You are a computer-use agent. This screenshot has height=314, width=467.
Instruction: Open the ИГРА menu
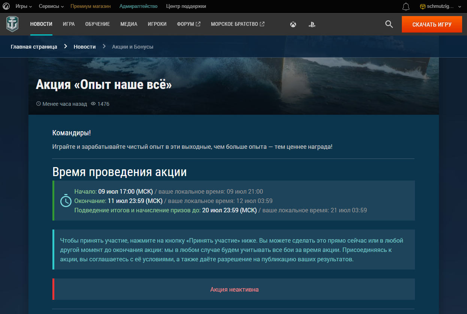click(x=69, y=24)
